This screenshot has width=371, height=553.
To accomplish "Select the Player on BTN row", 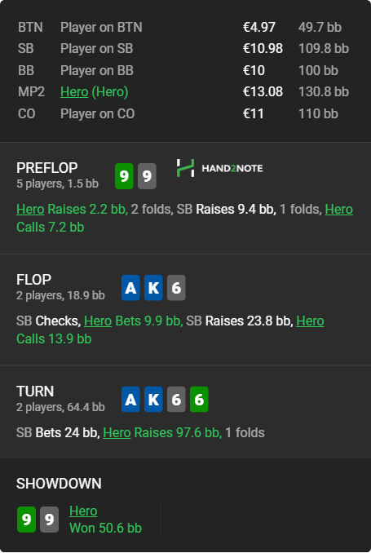I will click(183, 27).
